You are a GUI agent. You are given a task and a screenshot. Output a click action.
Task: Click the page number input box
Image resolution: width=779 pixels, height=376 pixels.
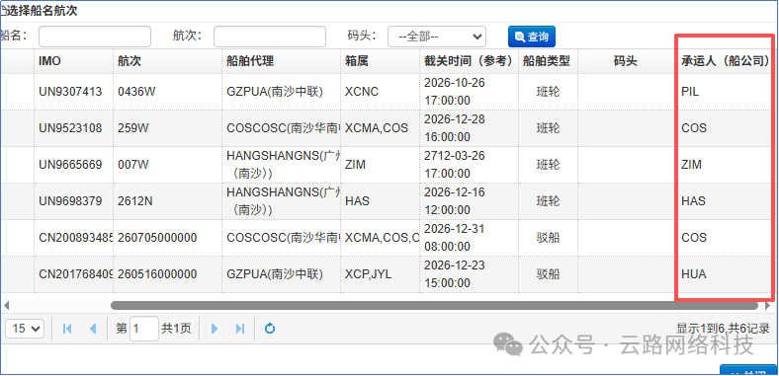[x=144, y=329]
